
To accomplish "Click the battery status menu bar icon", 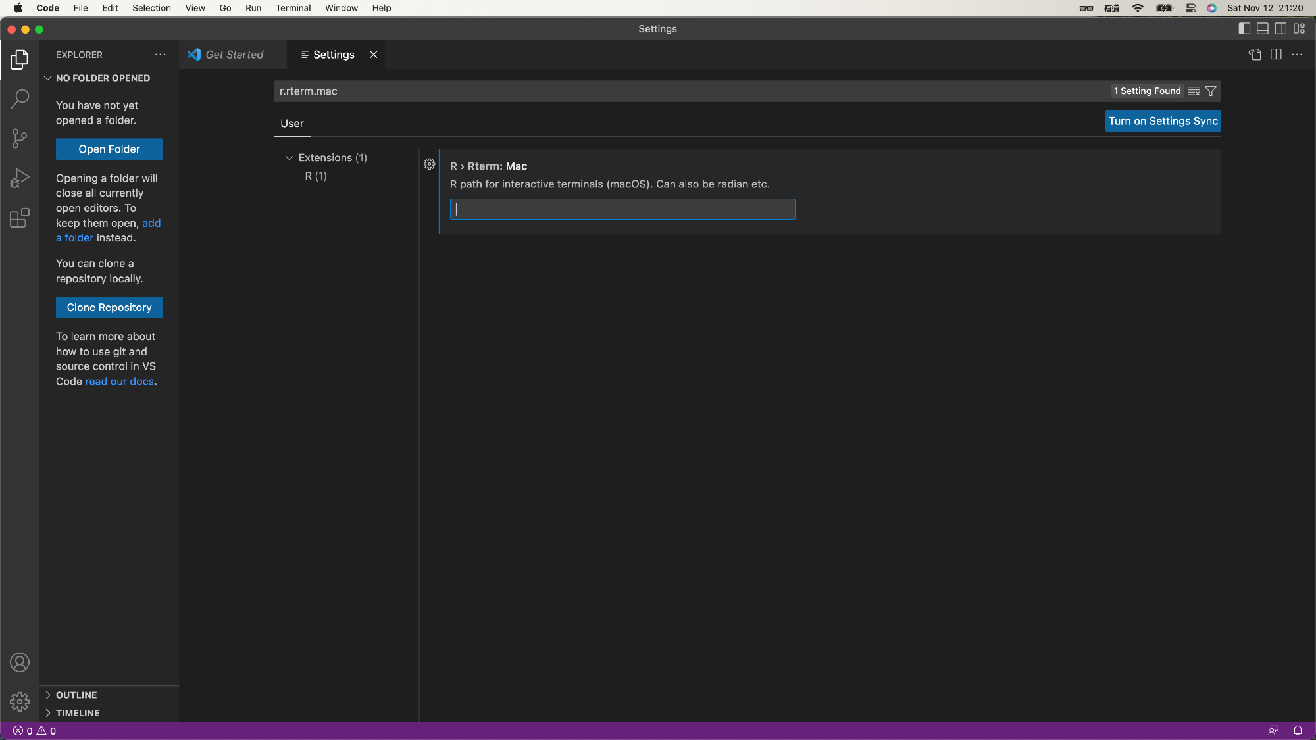I will [x=1165, y=8].
